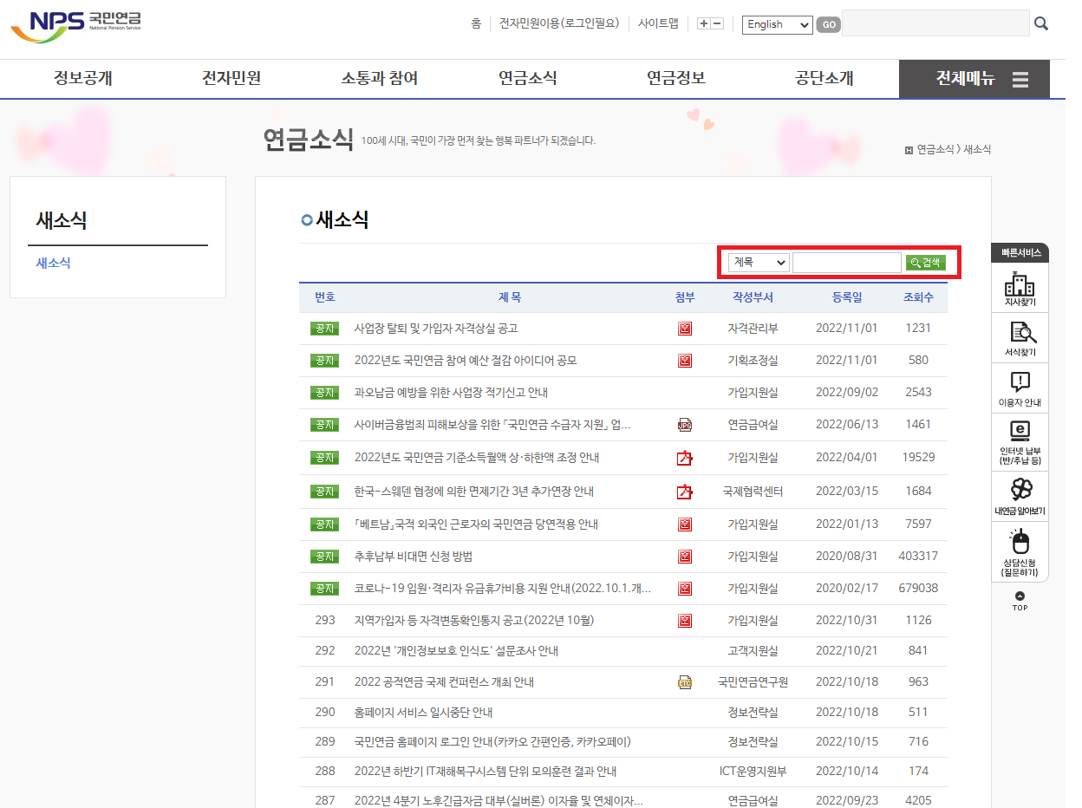Open the English language selection dropdown
Viewport: 1082px width, 808px height.
(776, 25)
